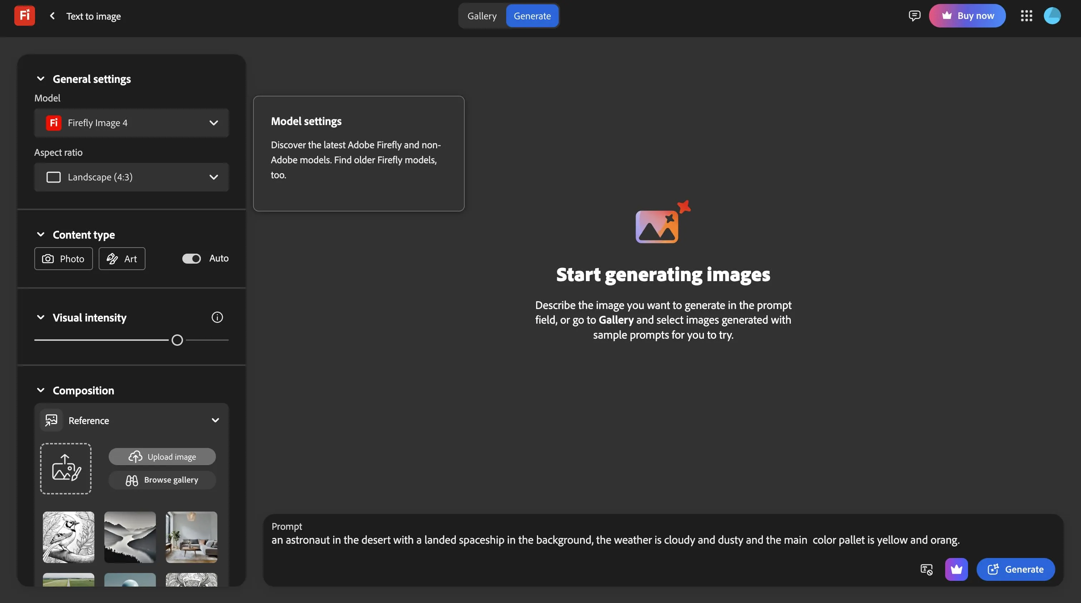Open the feedback chat icon

pos(914,16)
